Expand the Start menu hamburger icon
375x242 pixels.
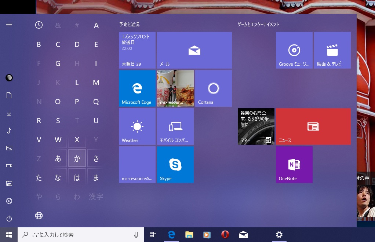(9, 24)
